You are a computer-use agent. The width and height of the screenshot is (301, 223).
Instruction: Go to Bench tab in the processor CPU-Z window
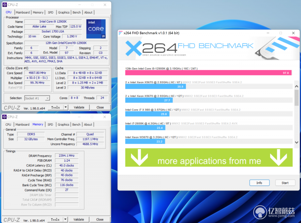coord(77,12)
